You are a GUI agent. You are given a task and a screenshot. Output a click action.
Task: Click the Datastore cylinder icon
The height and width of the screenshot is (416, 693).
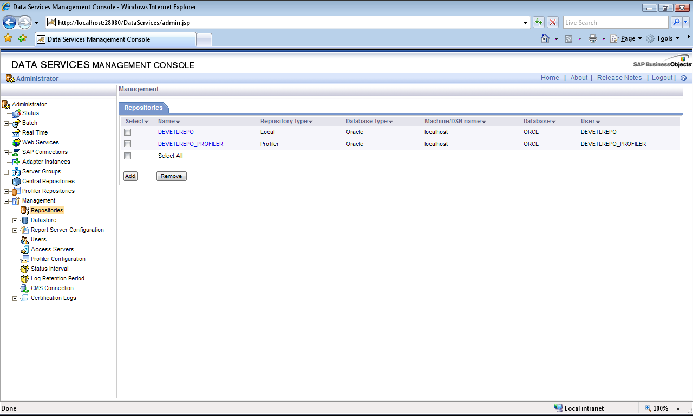[x=25, y=220]
